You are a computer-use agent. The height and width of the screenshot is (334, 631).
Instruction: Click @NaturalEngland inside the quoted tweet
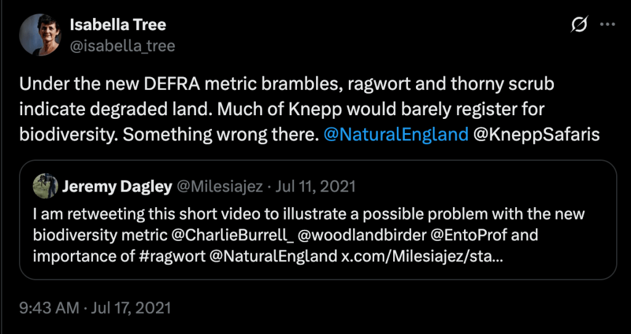point(274,255)
